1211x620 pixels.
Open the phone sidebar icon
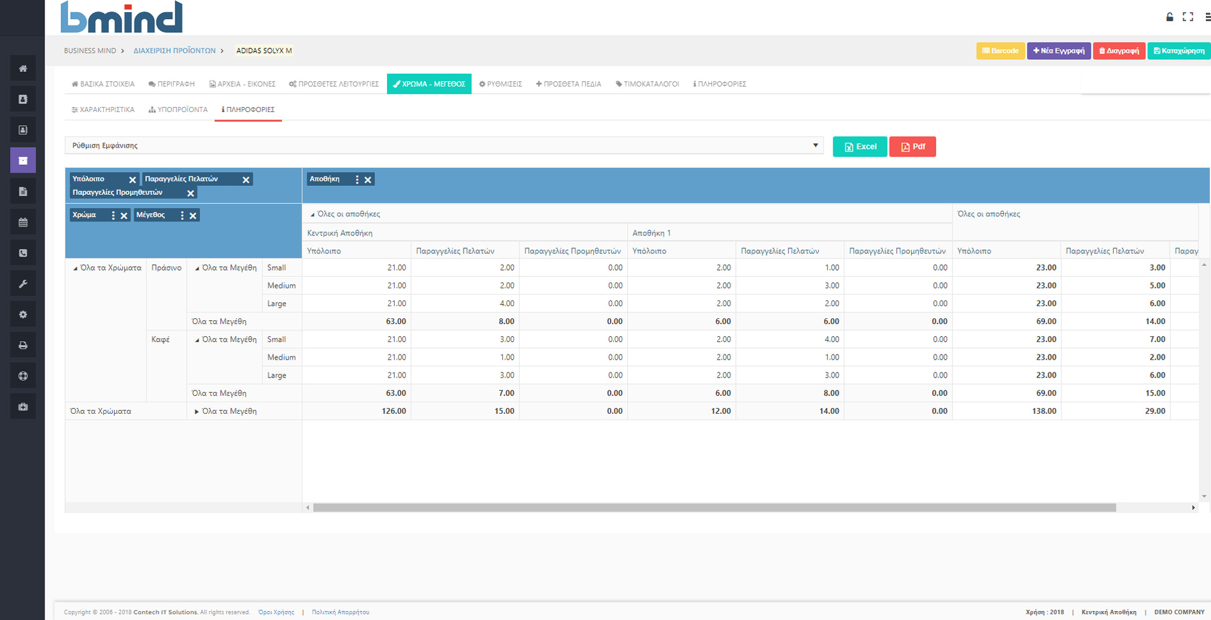[23, 253]
